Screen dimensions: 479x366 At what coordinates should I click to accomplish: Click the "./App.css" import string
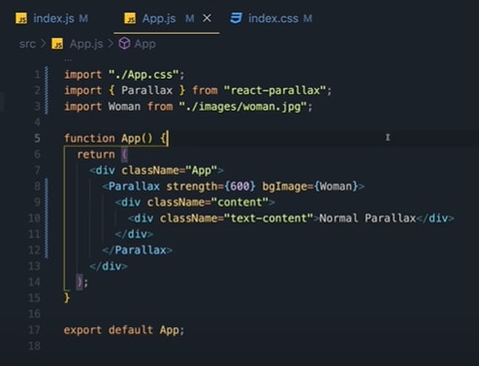pos(144,75)
